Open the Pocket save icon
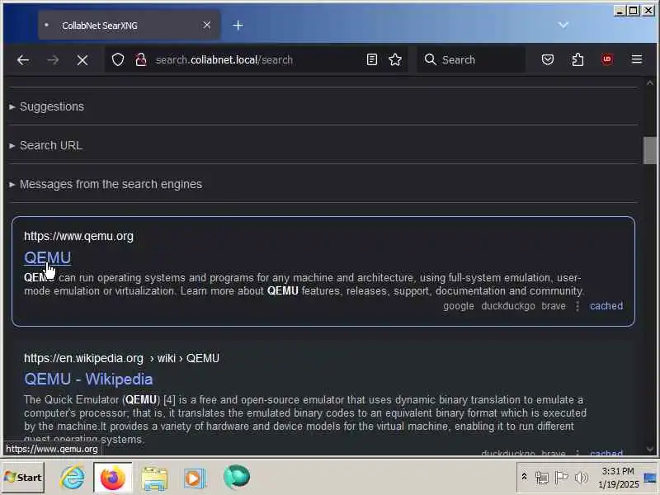 click(548, 59)
